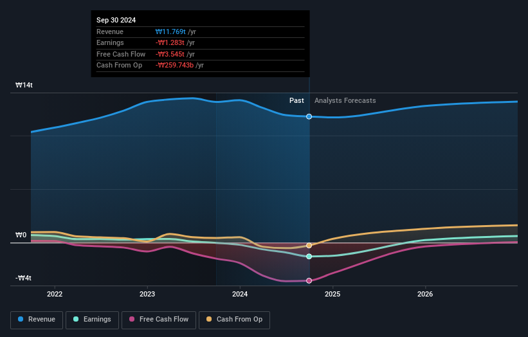Viewport: 528px width, 337px height.
Task: Click the -₩1.283t earnings value
Action: click(x=170, y=42)
